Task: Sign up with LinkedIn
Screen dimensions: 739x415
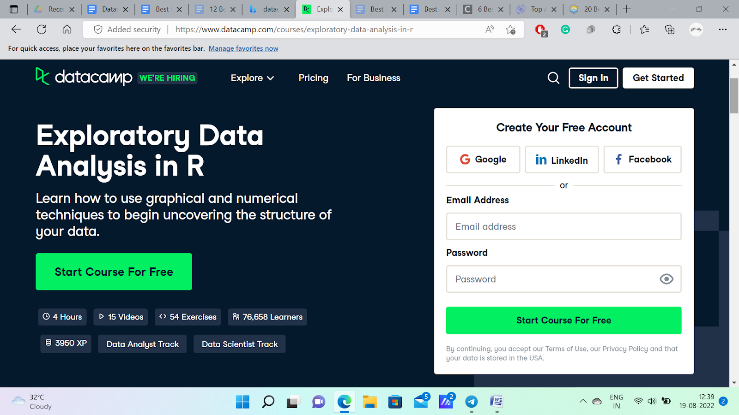Action: [562, 160]
